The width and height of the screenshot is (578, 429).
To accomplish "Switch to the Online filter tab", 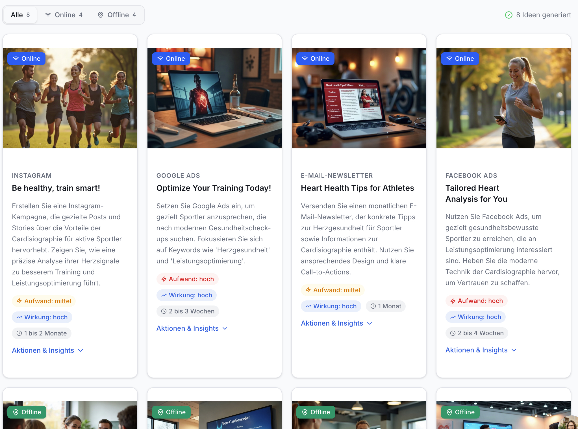I will 64,15.
